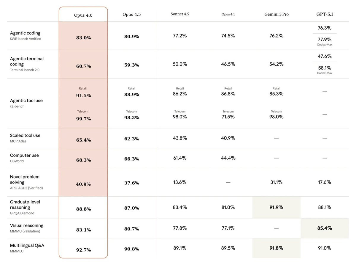Click the GPT-5.1 column header
Image resolution: width=356 pixels, height=265 pixels.
(x=325, y=14)
